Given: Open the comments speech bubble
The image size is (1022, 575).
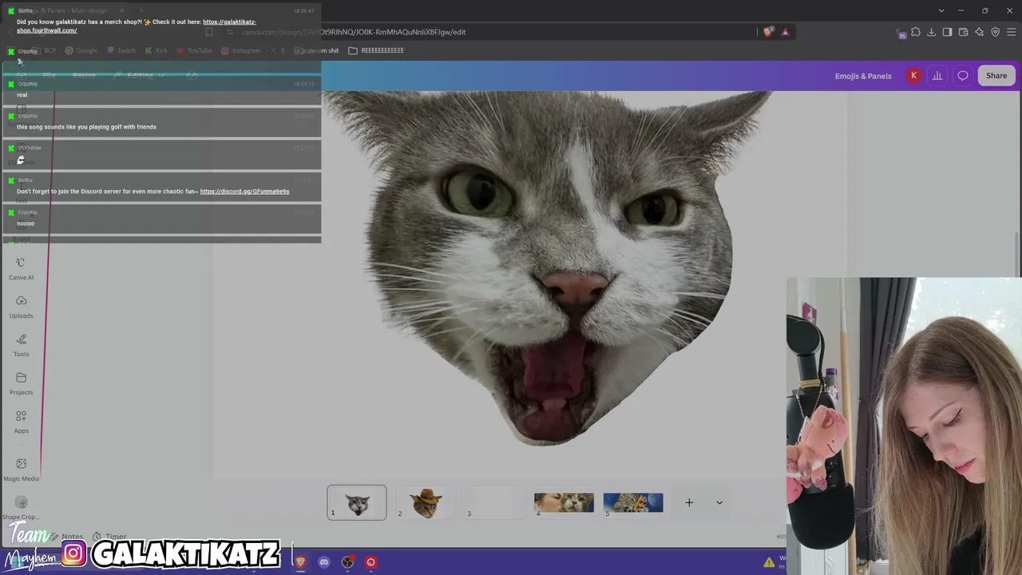Looking at the screenshot, I should (963, 76).
